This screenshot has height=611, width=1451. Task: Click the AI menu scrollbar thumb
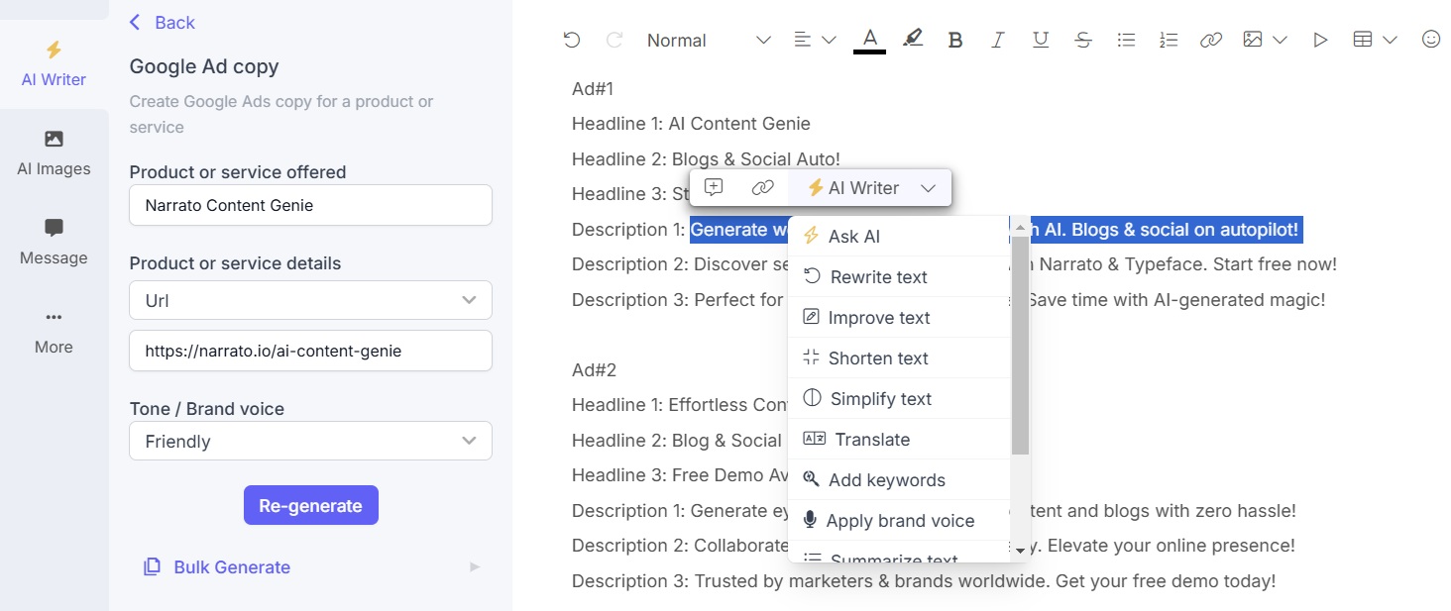(1021, 345)
